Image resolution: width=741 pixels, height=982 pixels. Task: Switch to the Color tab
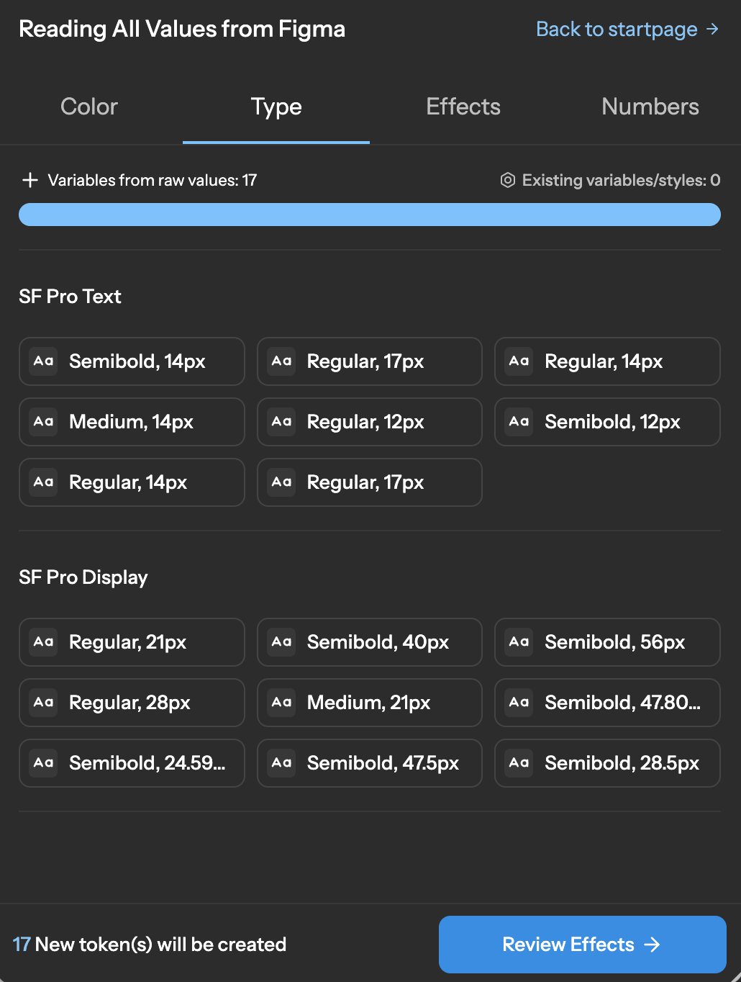click(x=89, y=107)
